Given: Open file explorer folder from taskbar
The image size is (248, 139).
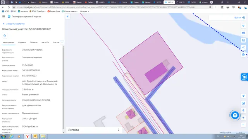Looking at the screenshot, I should 43,136.
